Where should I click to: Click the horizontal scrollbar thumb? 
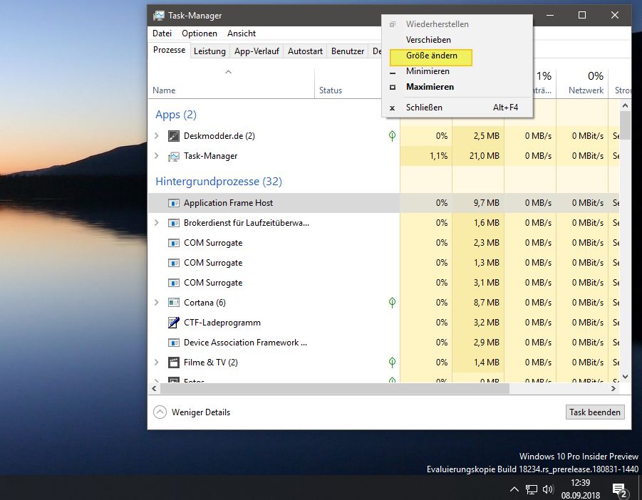pos(334,389)
